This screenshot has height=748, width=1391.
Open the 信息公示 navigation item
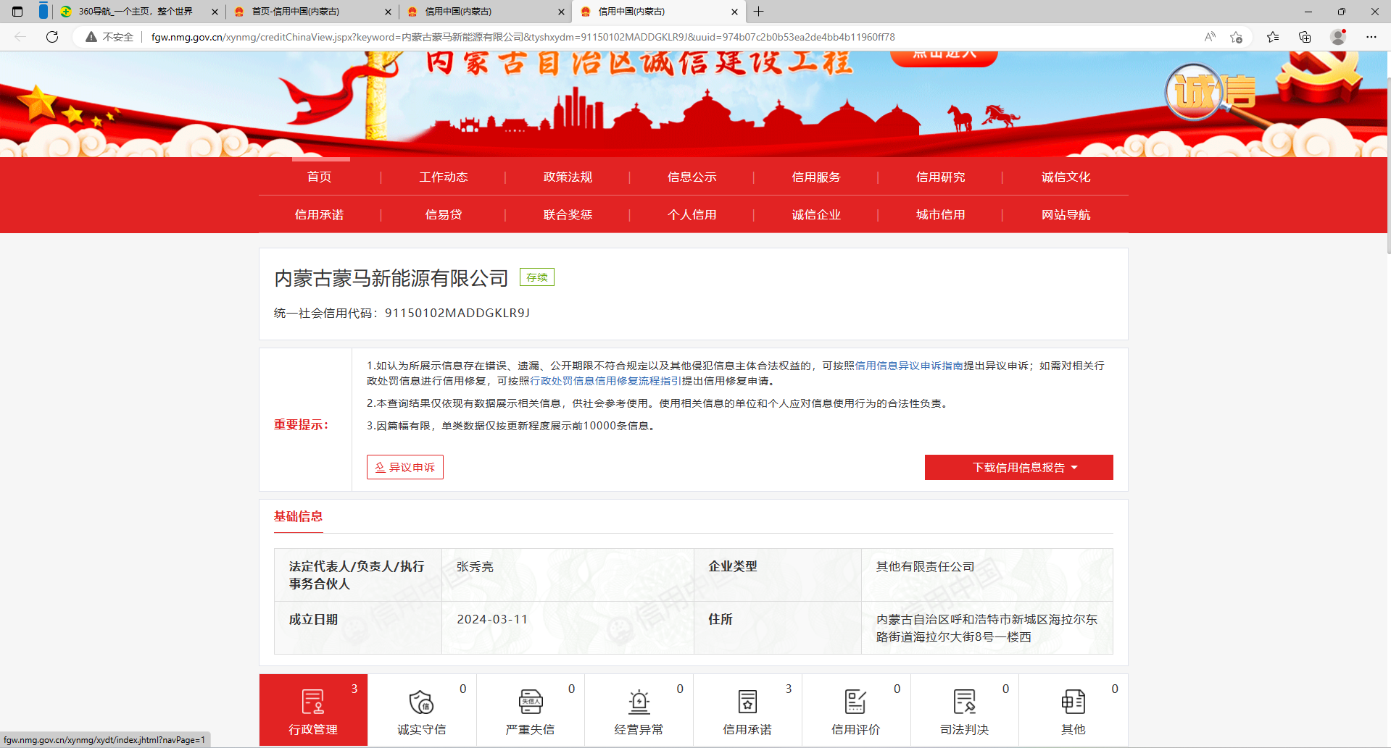692,177
